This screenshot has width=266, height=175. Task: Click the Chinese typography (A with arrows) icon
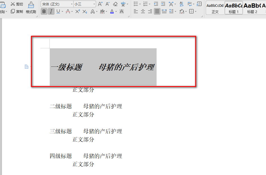point(171,4)
